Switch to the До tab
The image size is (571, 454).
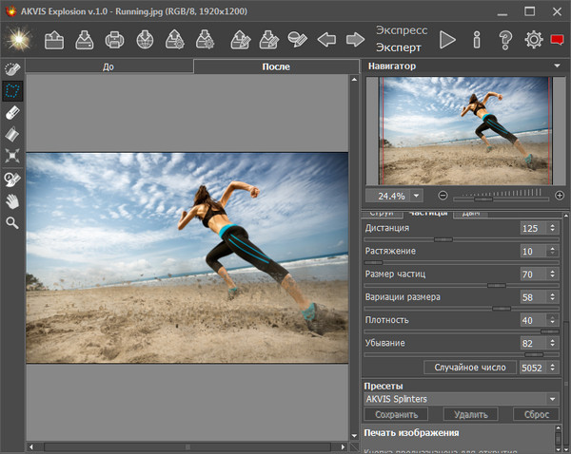109,67
